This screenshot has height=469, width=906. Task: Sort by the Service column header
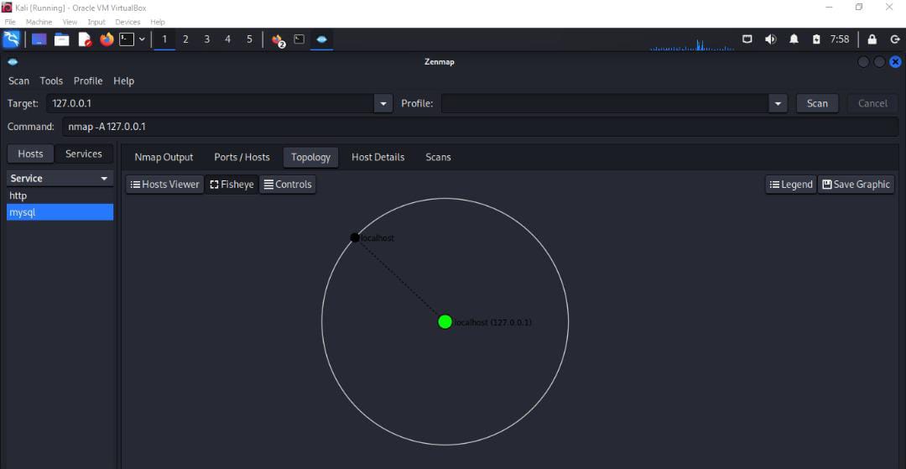(x=60, y=179)
